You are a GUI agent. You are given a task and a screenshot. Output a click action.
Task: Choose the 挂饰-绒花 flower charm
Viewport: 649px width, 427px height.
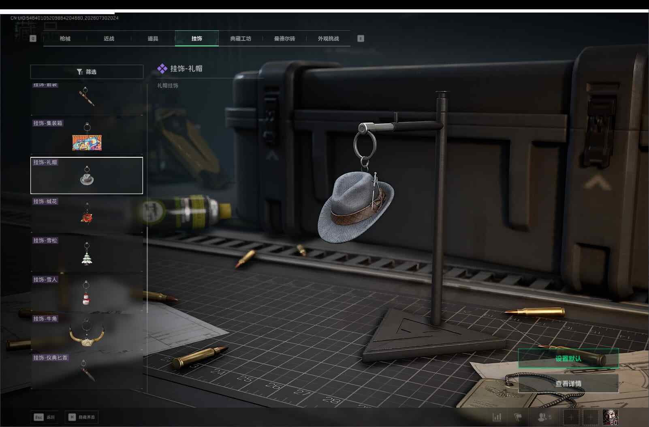87,215
